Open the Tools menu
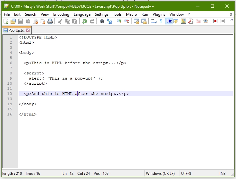 click(117, 14)
